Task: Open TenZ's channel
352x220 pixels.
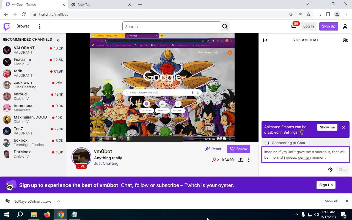Action: [33, 131]
